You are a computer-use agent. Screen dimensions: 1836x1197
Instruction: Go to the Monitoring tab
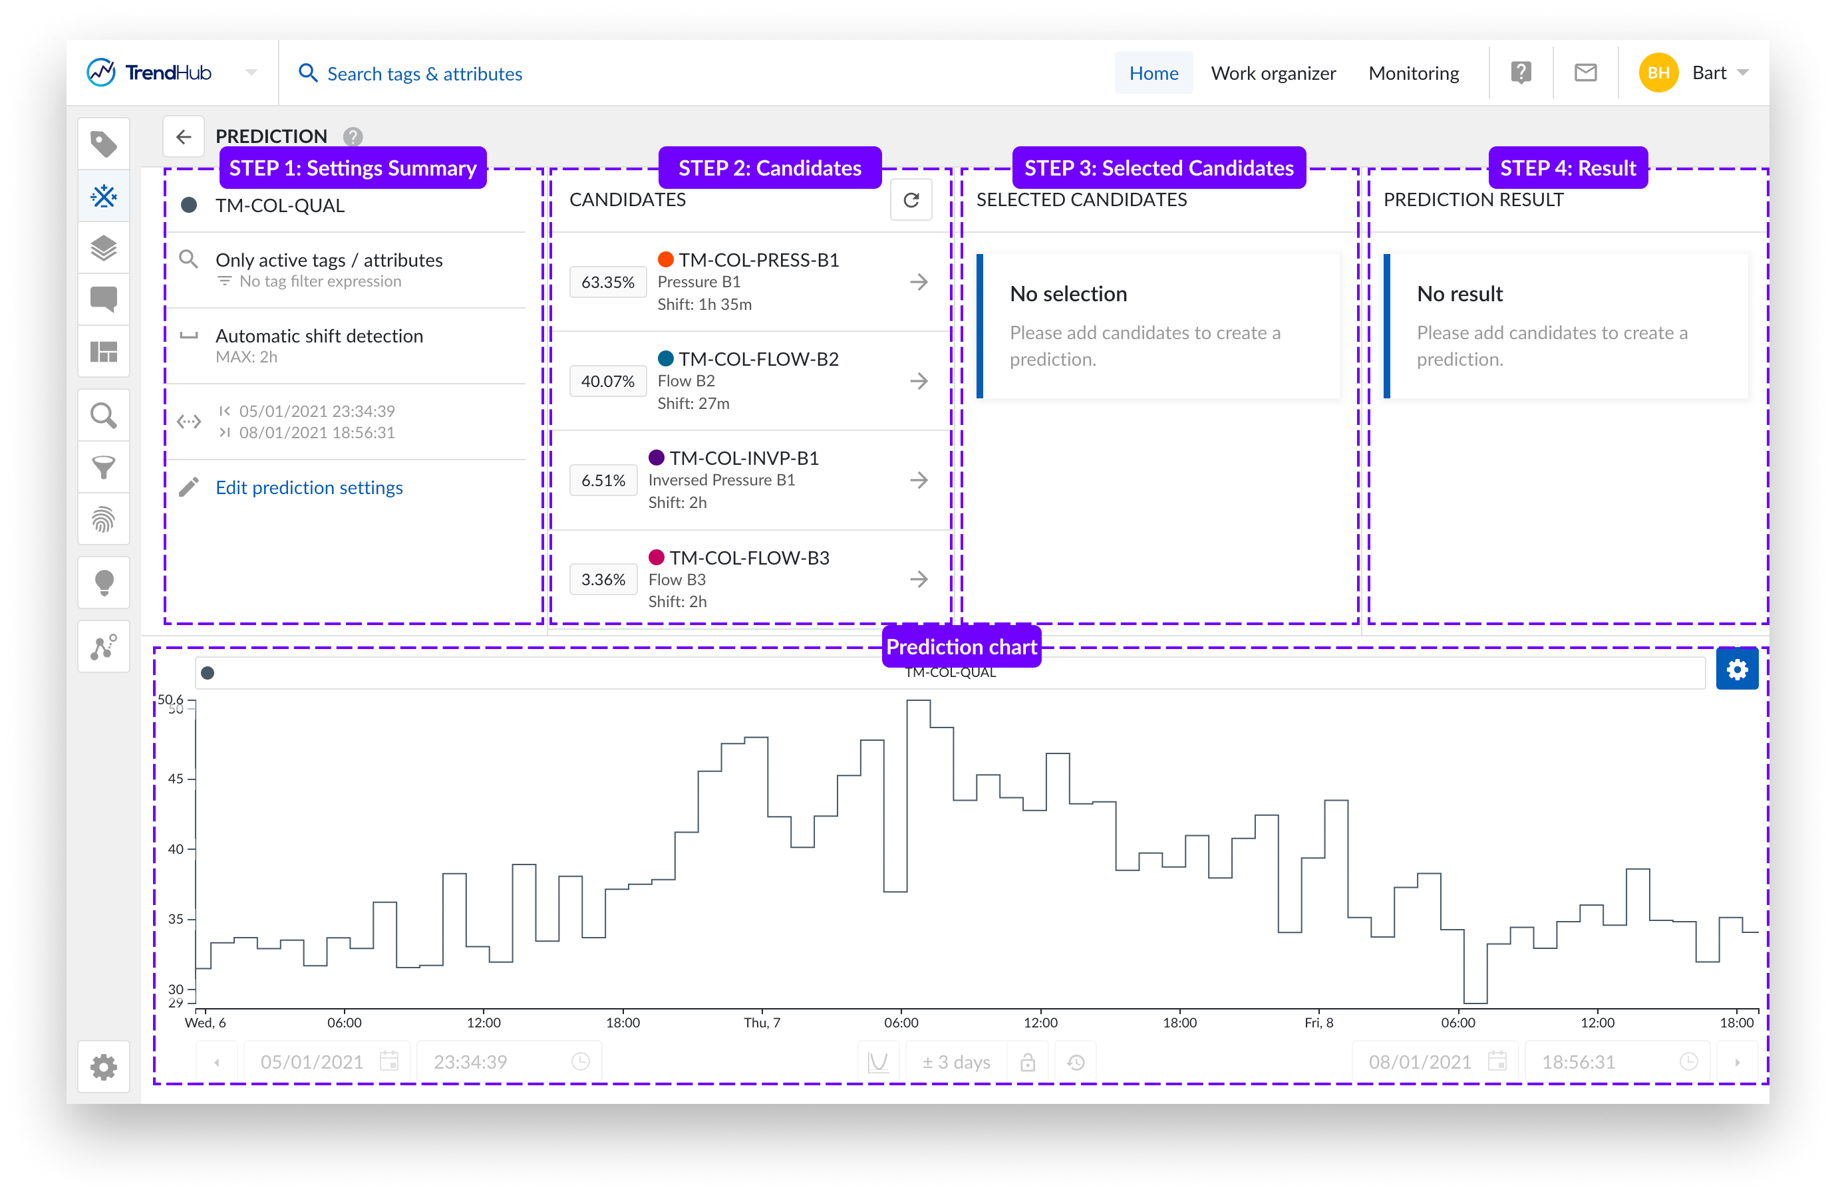click(1414, 73)
